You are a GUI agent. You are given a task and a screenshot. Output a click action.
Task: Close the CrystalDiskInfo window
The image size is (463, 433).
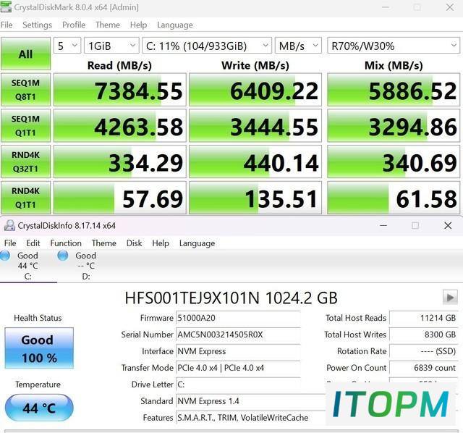coord(448,225)
